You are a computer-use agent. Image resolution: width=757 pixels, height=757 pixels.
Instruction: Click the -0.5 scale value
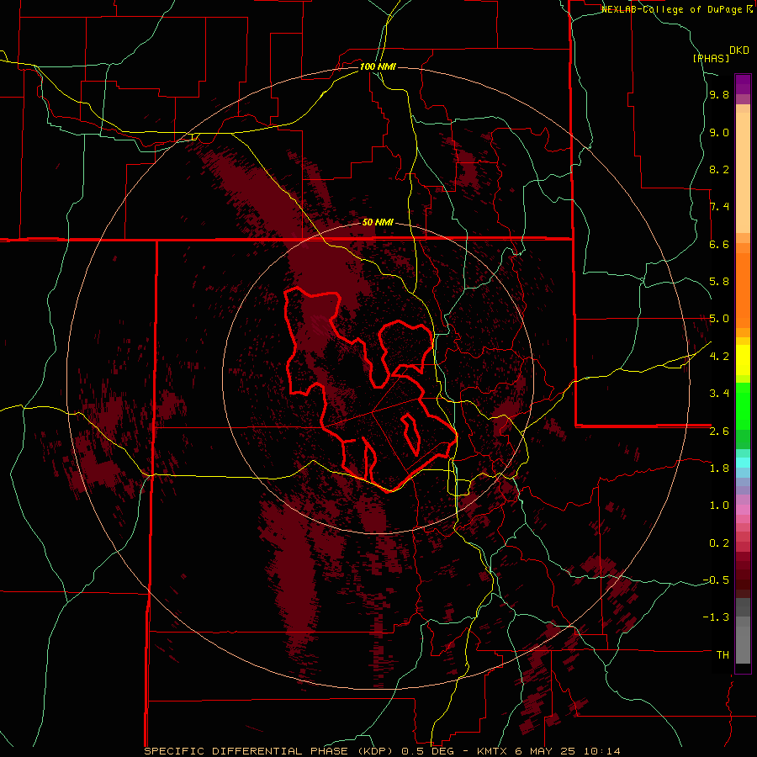click(x=716, y=580)
